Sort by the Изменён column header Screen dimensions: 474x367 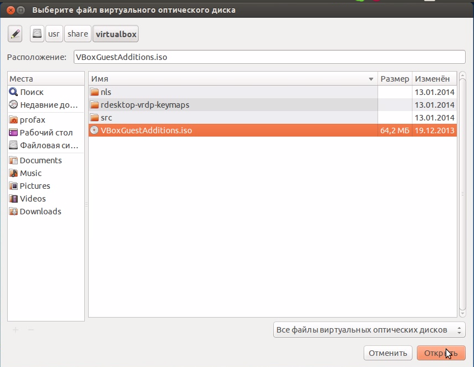[435, 79]
